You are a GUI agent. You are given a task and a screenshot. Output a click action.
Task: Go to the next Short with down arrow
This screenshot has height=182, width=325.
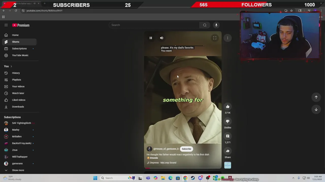tap(316, 109)
